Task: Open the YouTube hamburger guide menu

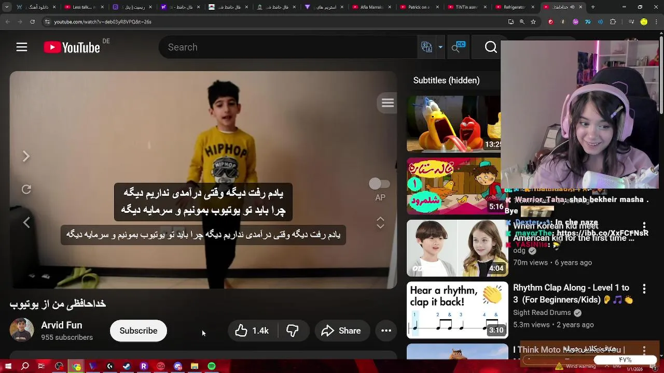Action: click(x=21, y=47)
